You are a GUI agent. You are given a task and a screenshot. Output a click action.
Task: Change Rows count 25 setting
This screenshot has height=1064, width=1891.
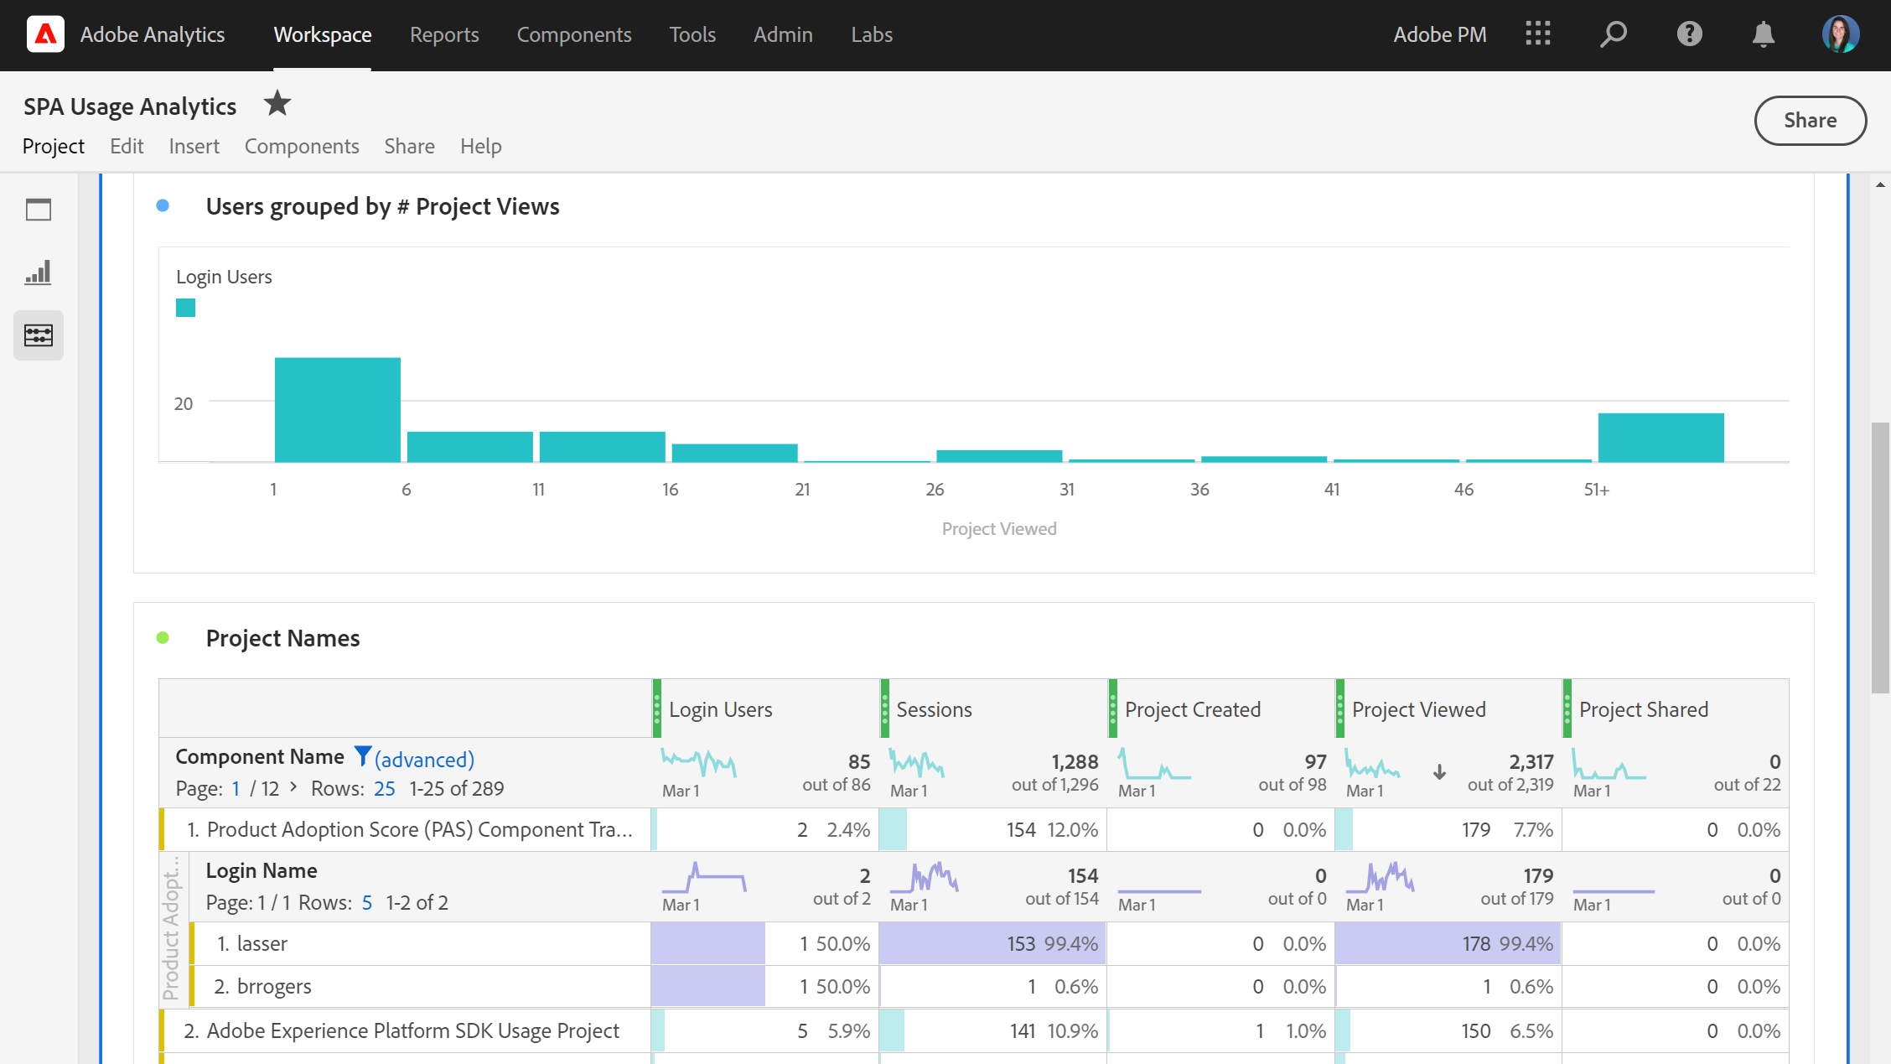pyautogui.click(x=384, y=789)
